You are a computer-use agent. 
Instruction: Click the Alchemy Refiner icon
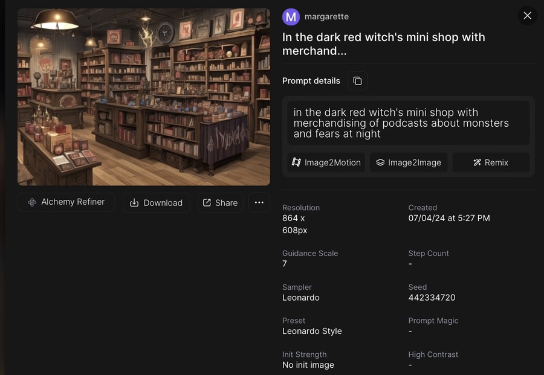click(x=32, y=202)
